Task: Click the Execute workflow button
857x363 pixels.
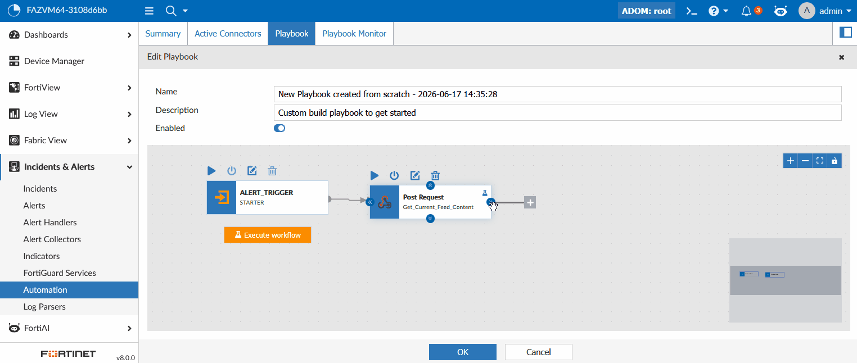Action: pos(268,235)
